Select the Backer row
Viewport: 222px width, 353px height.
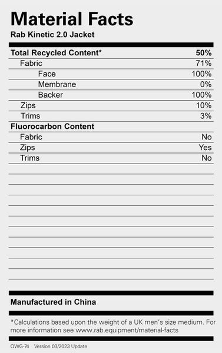(x=111, y=95)
